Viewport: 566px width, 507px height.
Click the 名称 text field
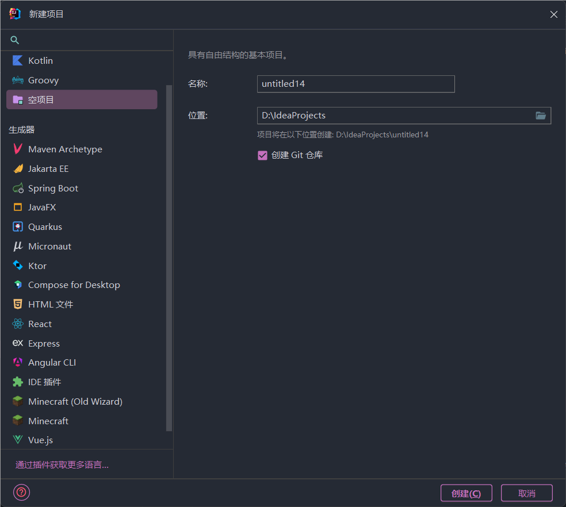(355, 84)
